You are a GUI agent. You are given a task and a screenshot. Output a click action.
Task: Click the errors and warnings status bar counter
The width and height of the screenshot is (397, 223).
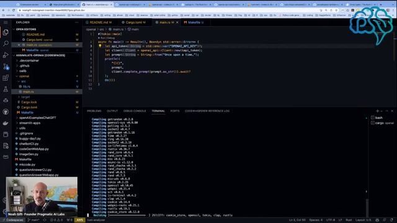[x=56, y=221]
